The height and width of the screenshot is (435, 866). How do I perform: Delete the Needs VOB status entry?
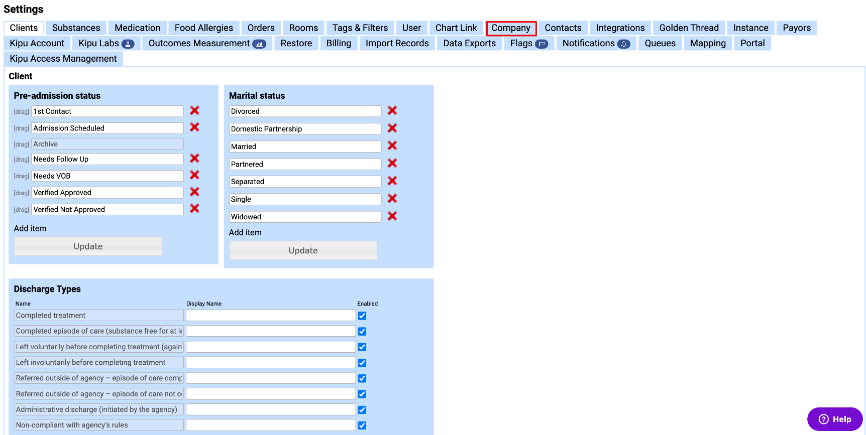point(194,175)
